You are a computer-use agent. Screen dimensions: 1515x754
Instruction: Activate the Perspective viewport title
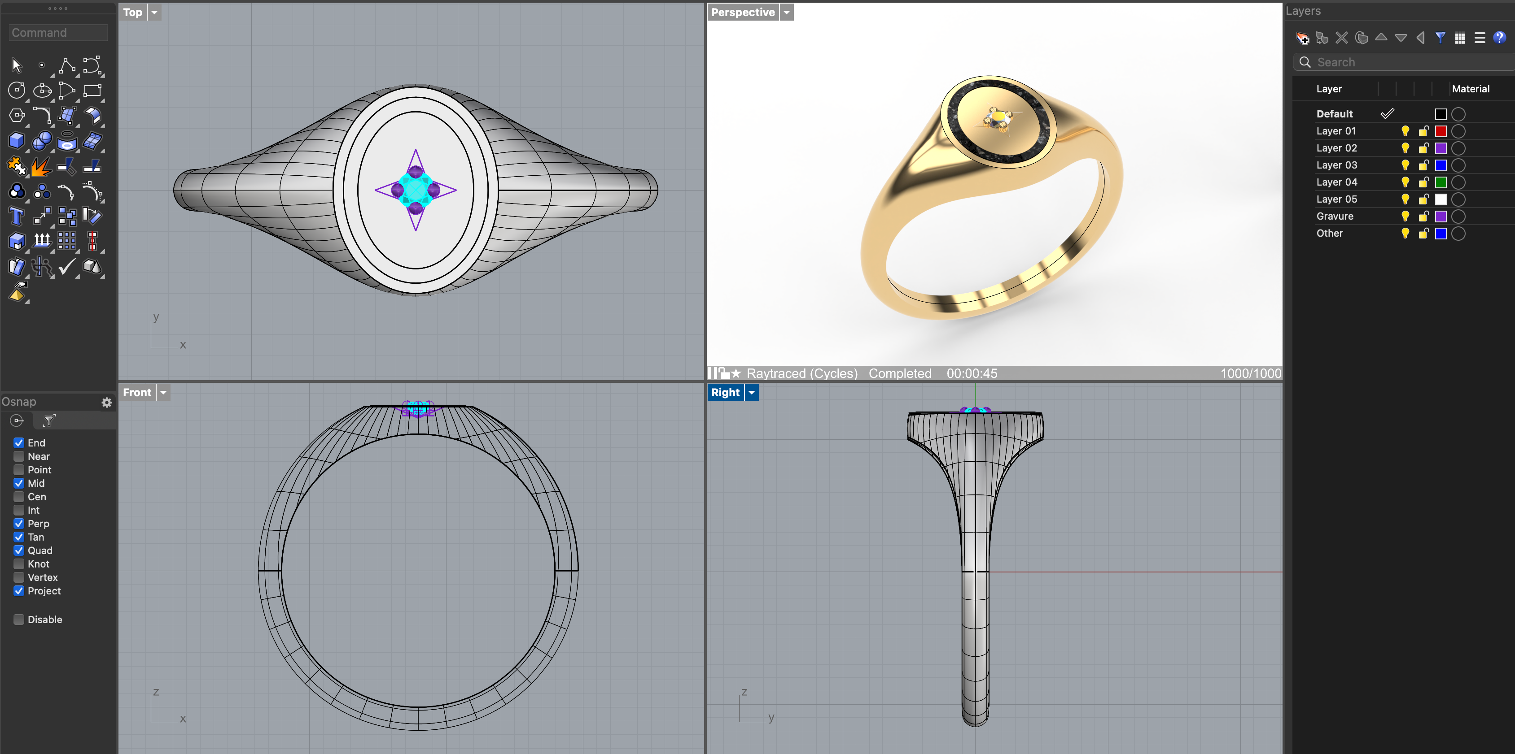(x=743, y=13)
